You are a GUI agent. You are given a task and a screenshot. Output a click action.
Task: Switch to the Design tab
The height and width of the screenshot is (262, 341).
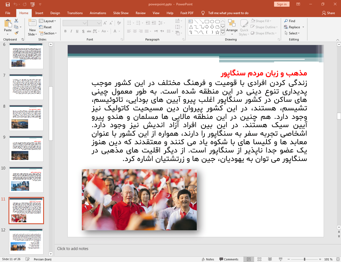click(55, 13)
